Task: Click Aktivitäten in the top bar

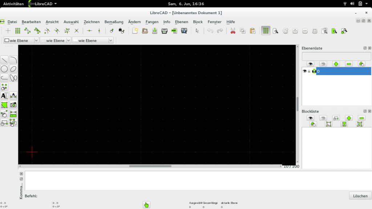Action: click(13, 4)
